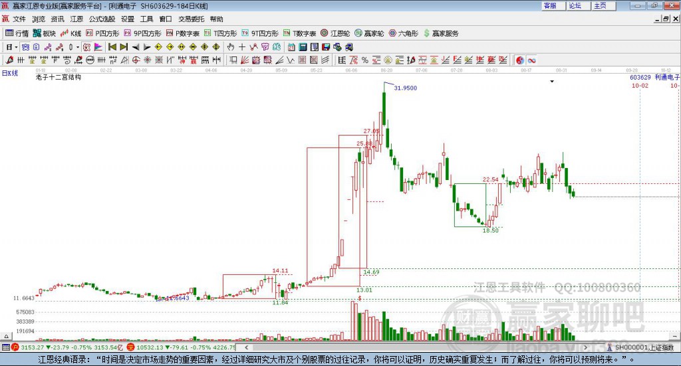The height and width of the screenshot is (366, 681).
Task: Click the gold coin 金 circle icon
Action: tap(388, 60)
